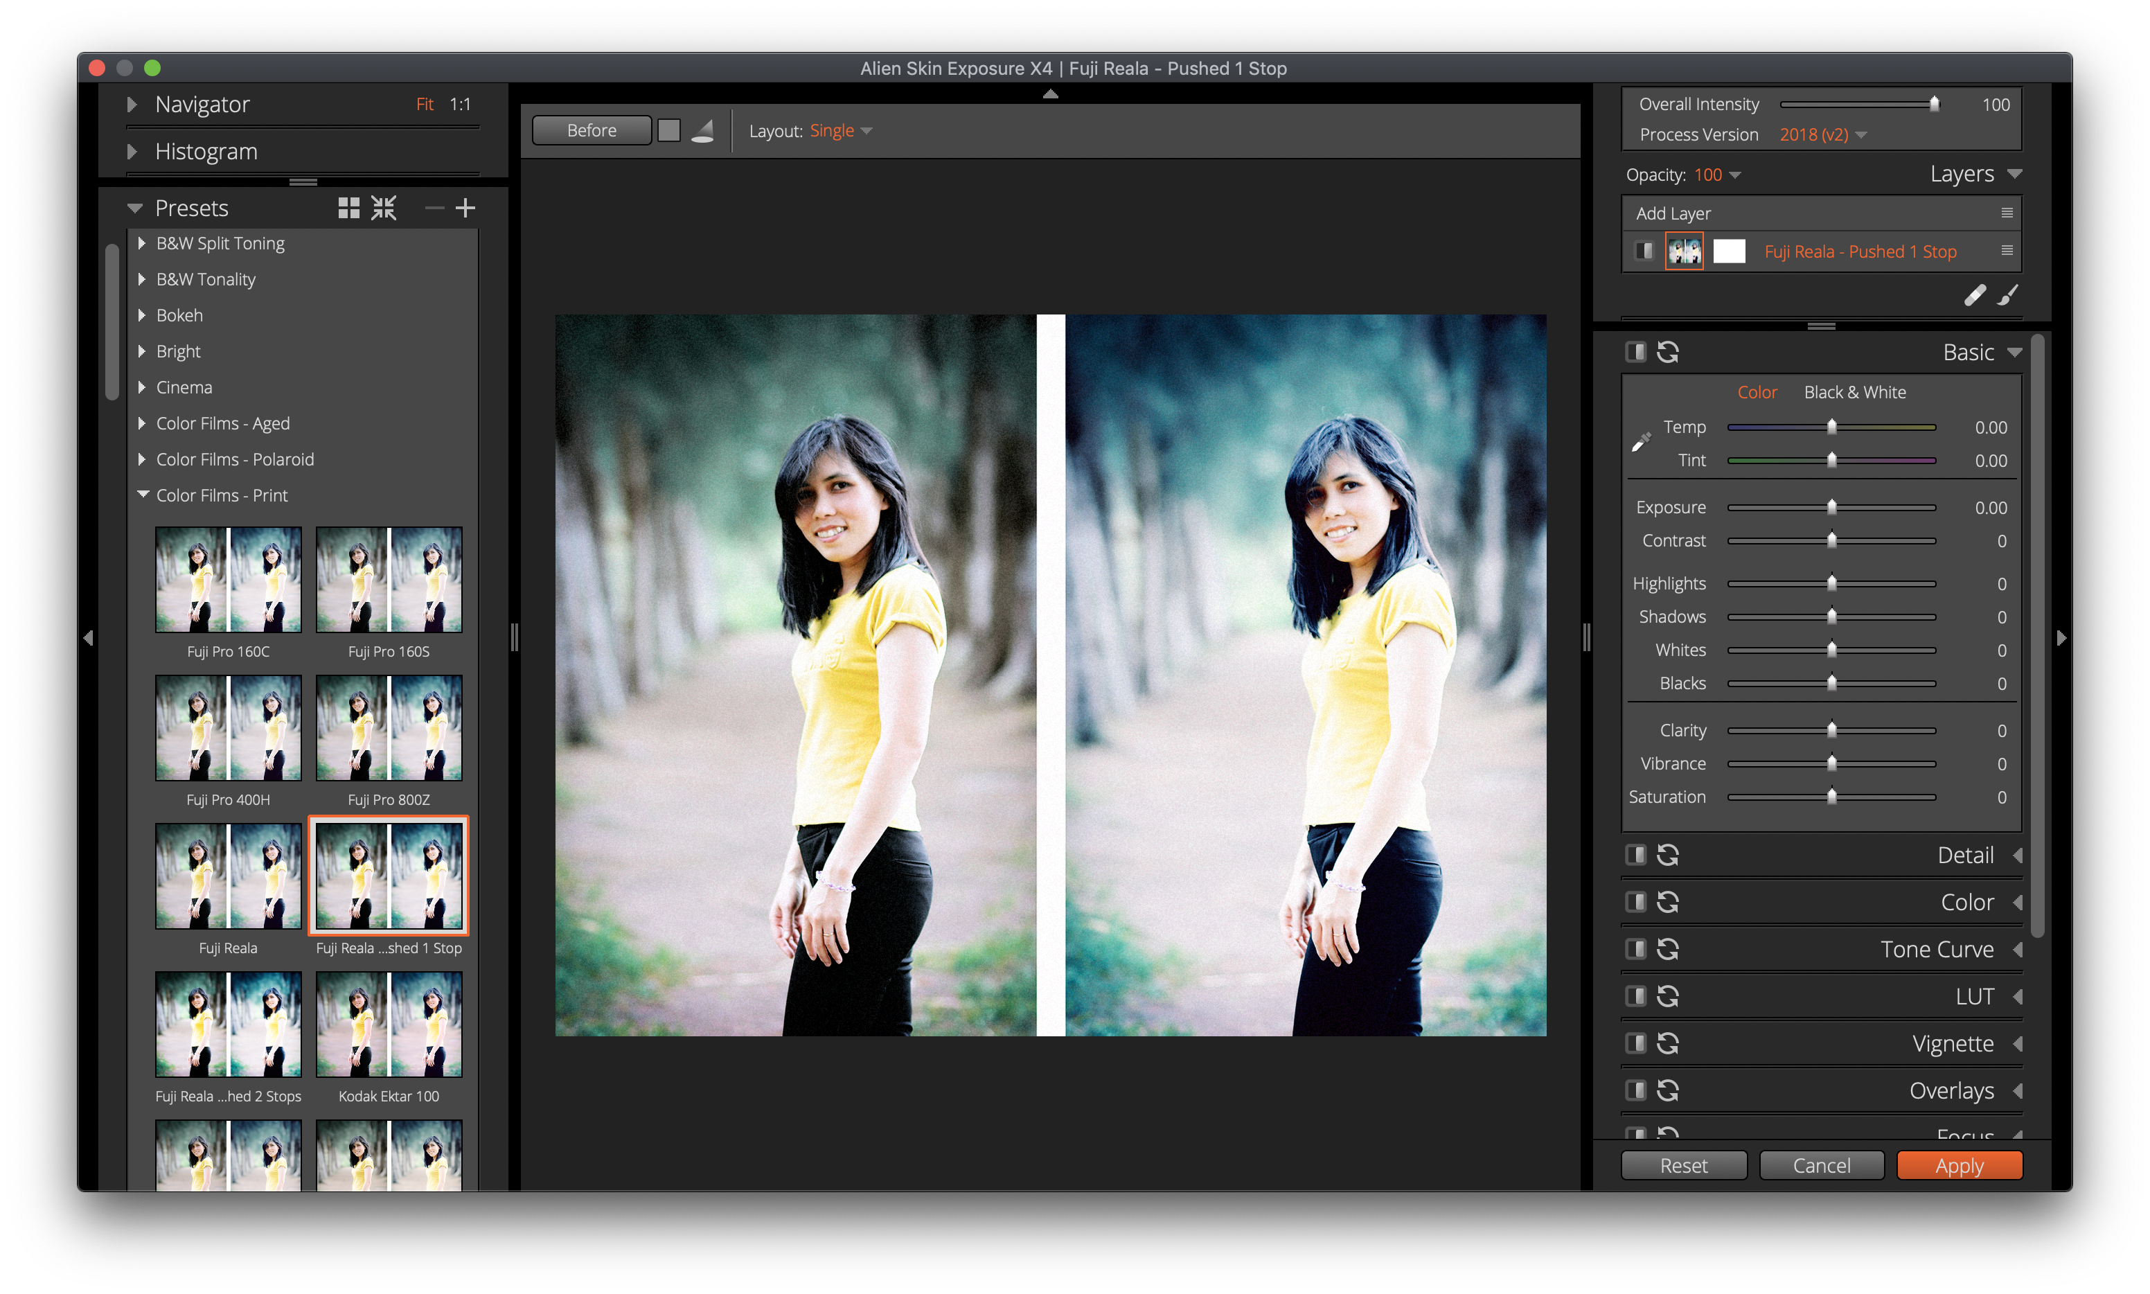Open the preset grid view icon
The image size is (2150, 1294).
tap(350, 208)
